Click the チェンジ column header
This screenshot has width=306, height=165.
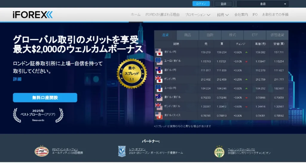(241, 44)
